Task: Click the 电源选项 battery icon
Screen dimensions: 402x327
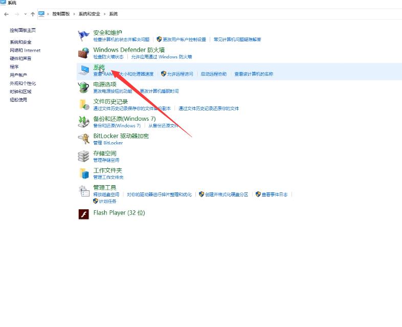Action: [83, 88]
